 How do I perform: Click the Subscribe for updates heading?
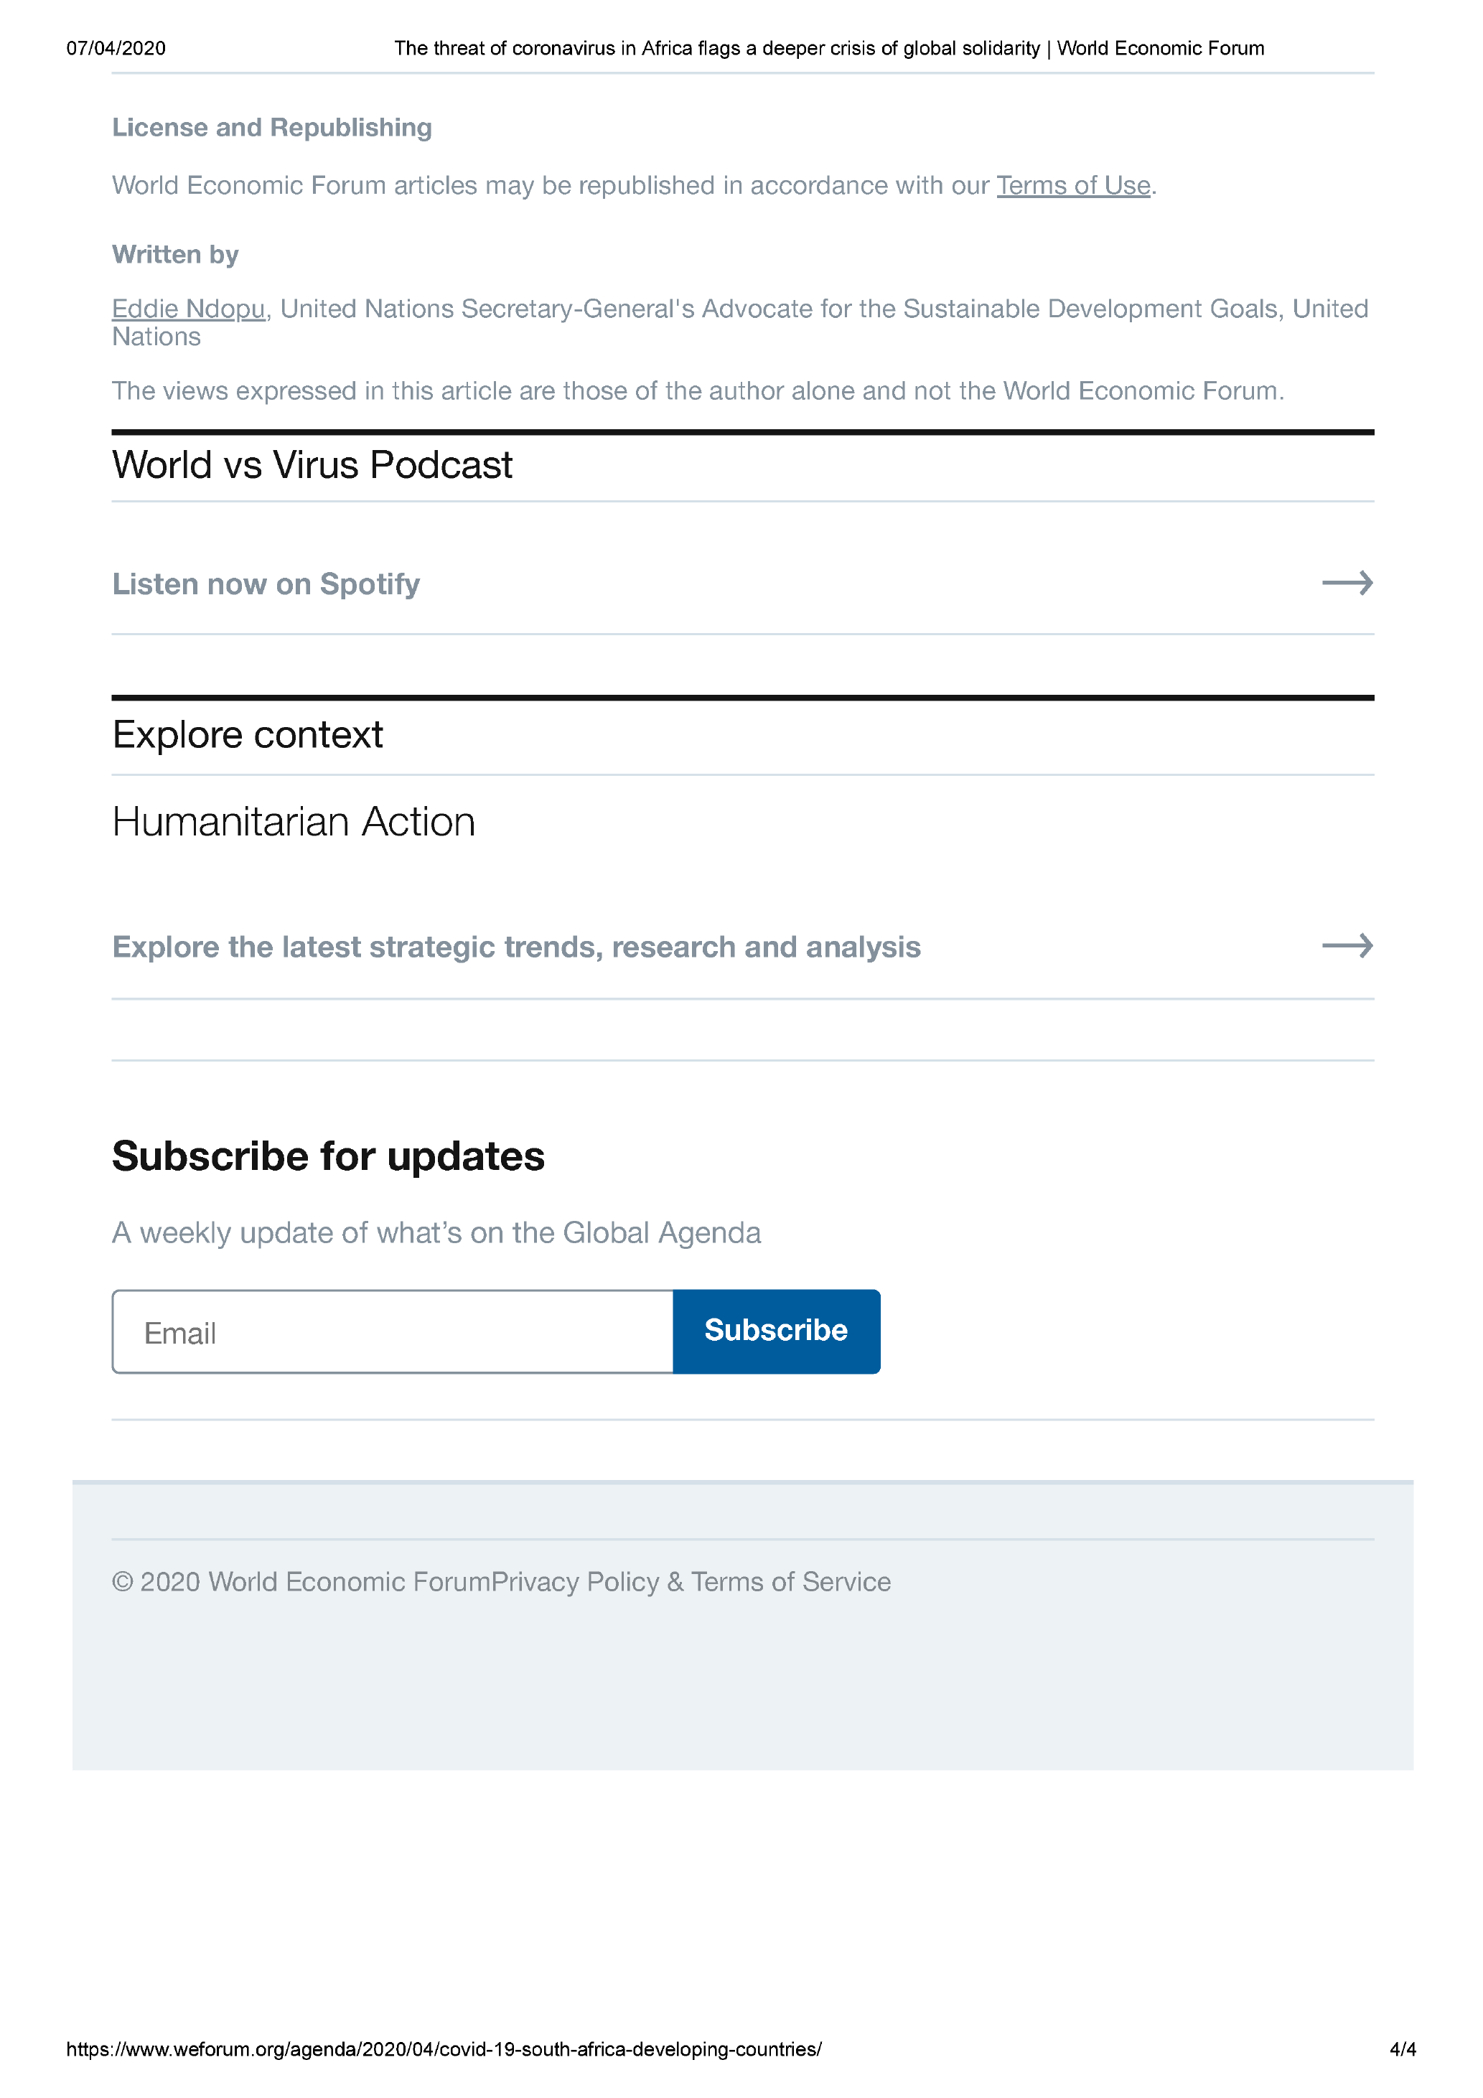click(x=328, y=1156)
